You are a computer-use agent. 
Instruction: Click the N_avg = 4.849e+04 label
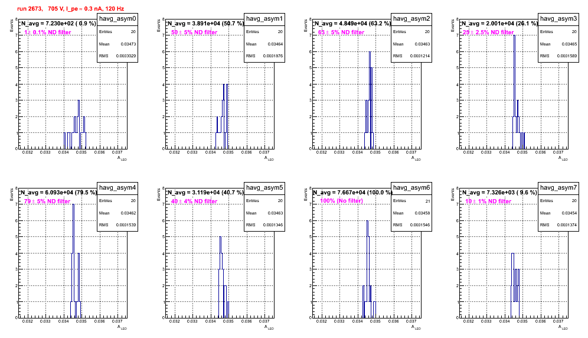352,23
